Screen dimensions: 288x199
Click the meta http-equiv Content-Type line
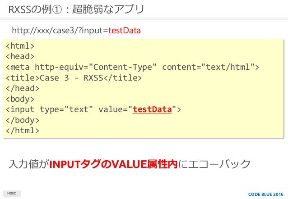pyautogui.click(x=132, y=67)
